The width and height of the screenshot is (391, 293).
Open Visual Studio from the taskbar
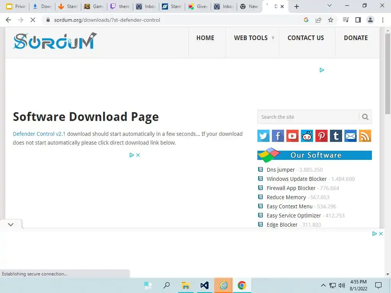click(205, 285)
